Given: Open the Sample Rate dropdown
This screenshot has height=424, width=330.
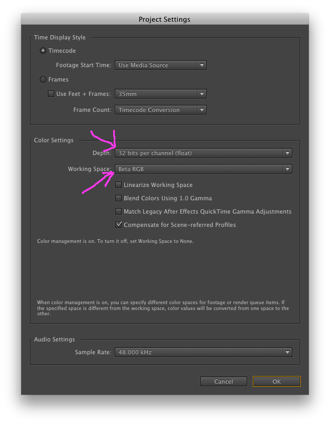Looking at the screenshot, I should [x=204, y=352].
